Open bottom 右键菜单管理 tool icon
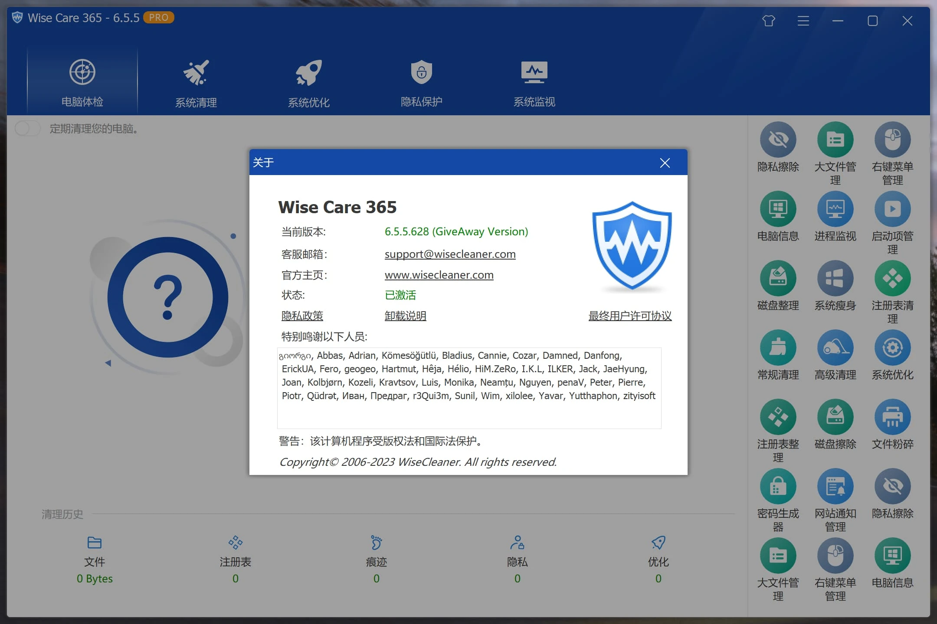 pyautogui.click(x=835, y=556)
